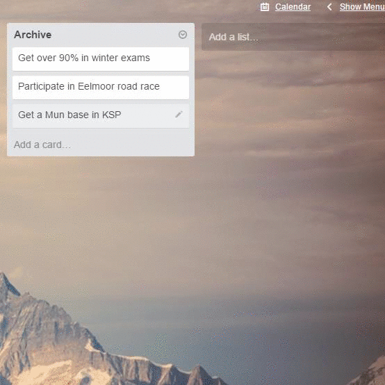Open the Archive list actions dropdown
Screen dimensions: 385x385
[x=183, y=35]
